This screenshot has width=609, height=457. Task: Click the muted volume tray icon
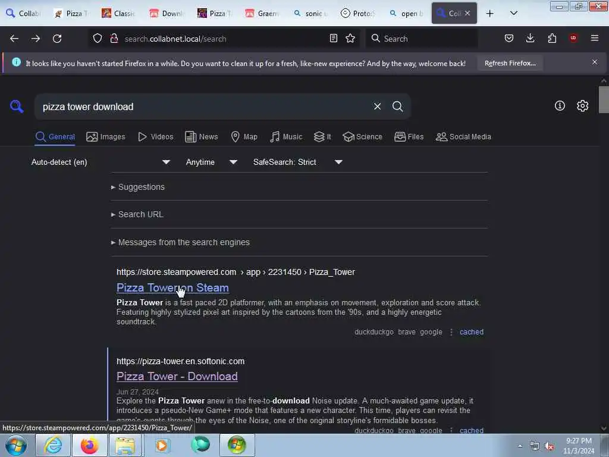coord(549,446)
